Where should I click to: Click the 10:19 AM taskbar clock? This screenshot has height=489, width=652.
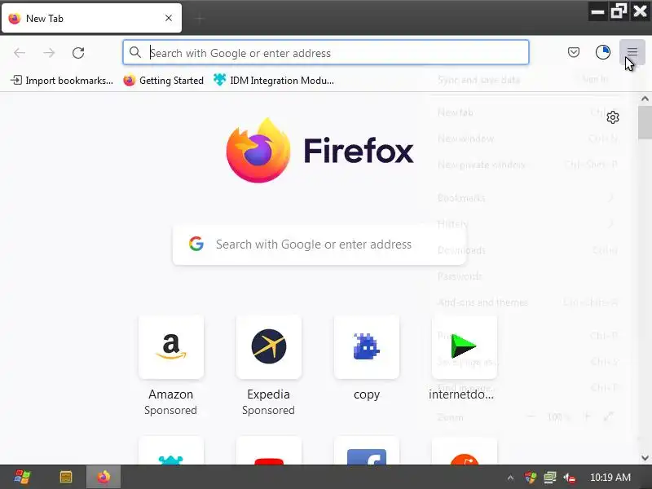[610, 478]
